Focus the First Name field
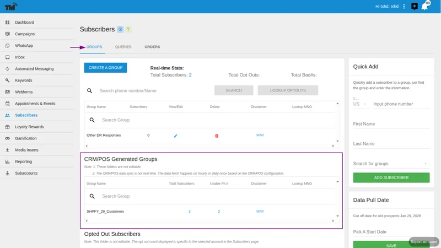This screenshot has height=248, width=441. click(391, 124)
